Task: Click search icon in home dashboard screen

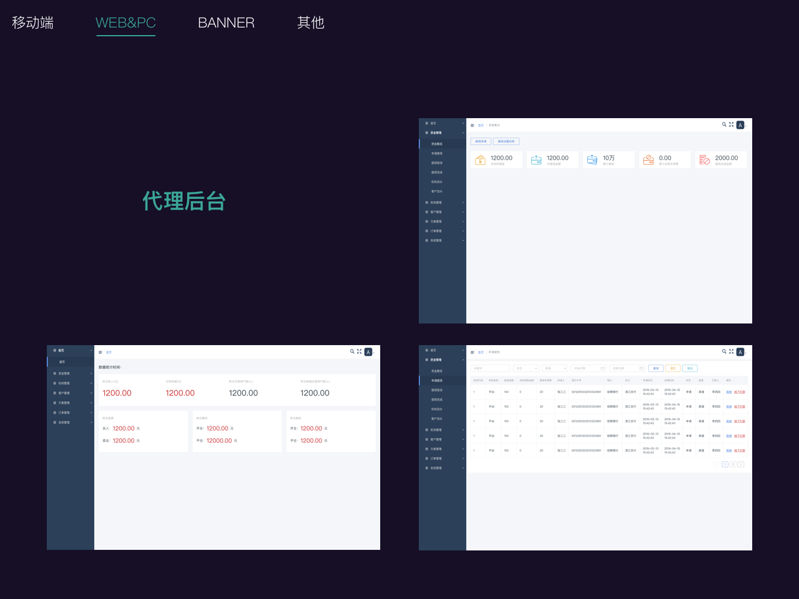Action: click(352, 352)
